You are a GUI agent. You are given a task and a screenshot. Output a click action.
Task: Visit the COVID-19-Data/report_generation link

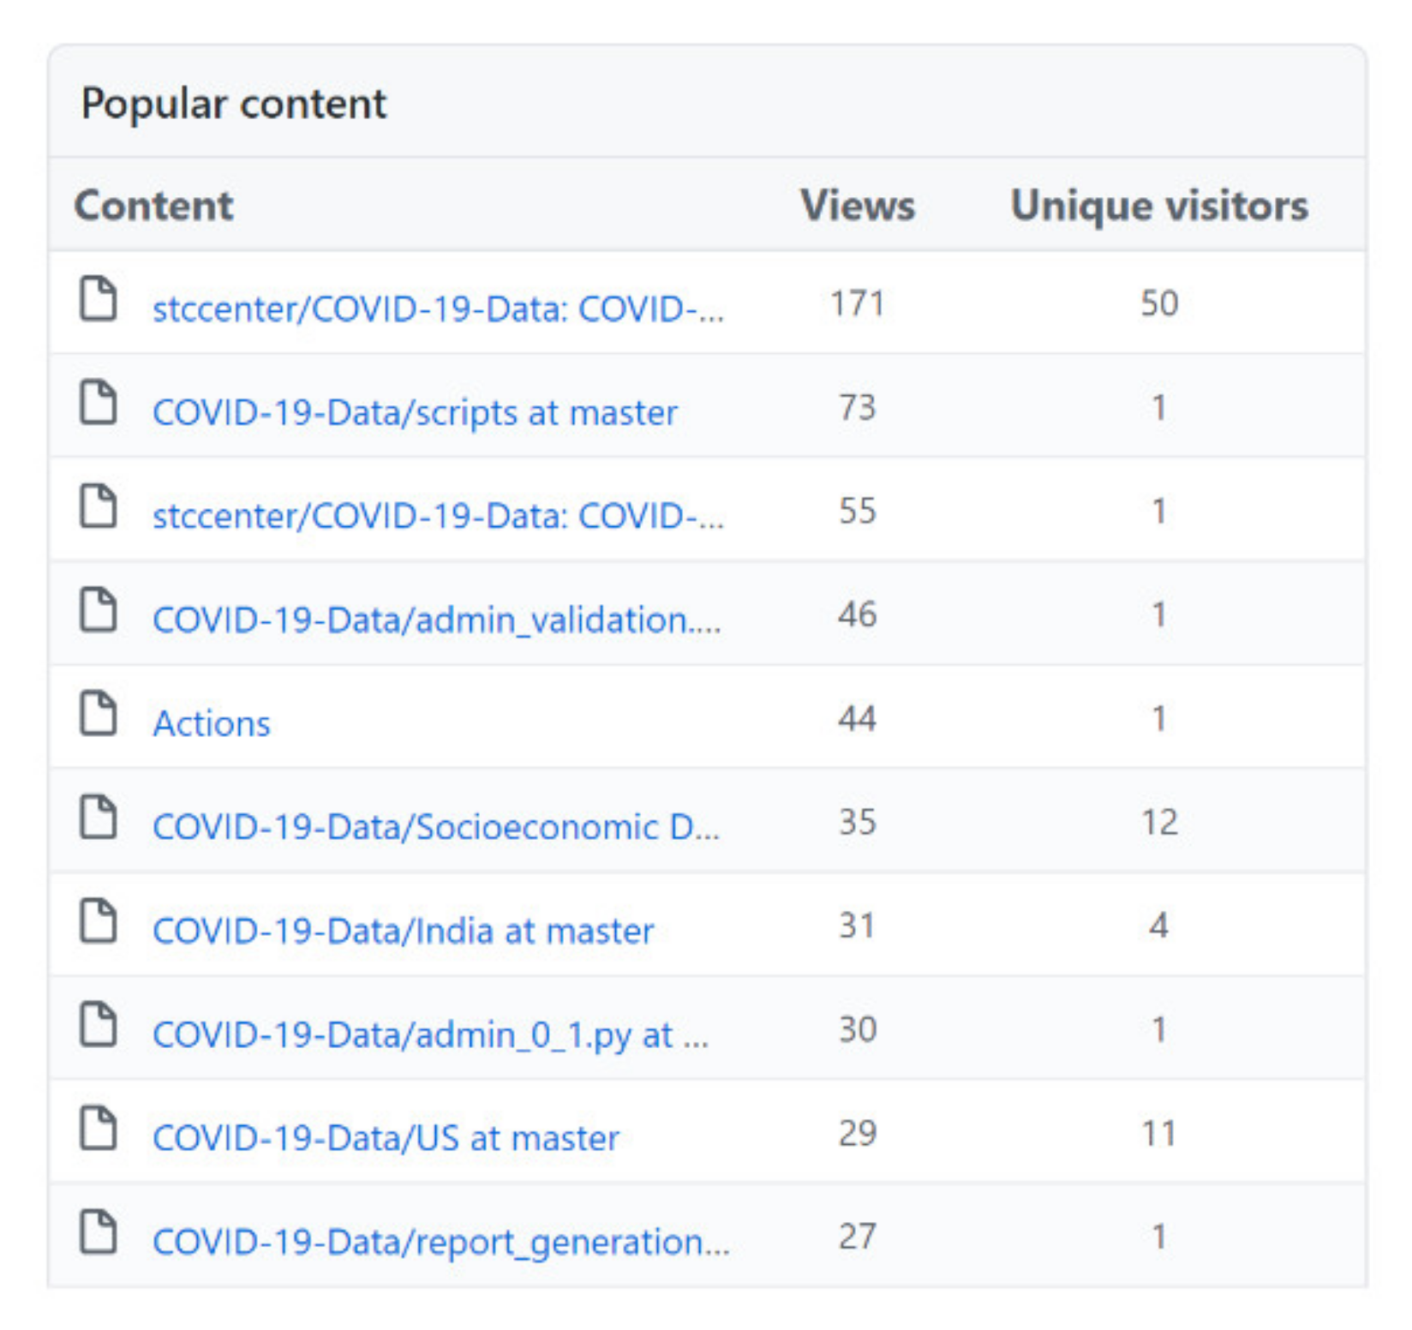[x=440, y=1243]
